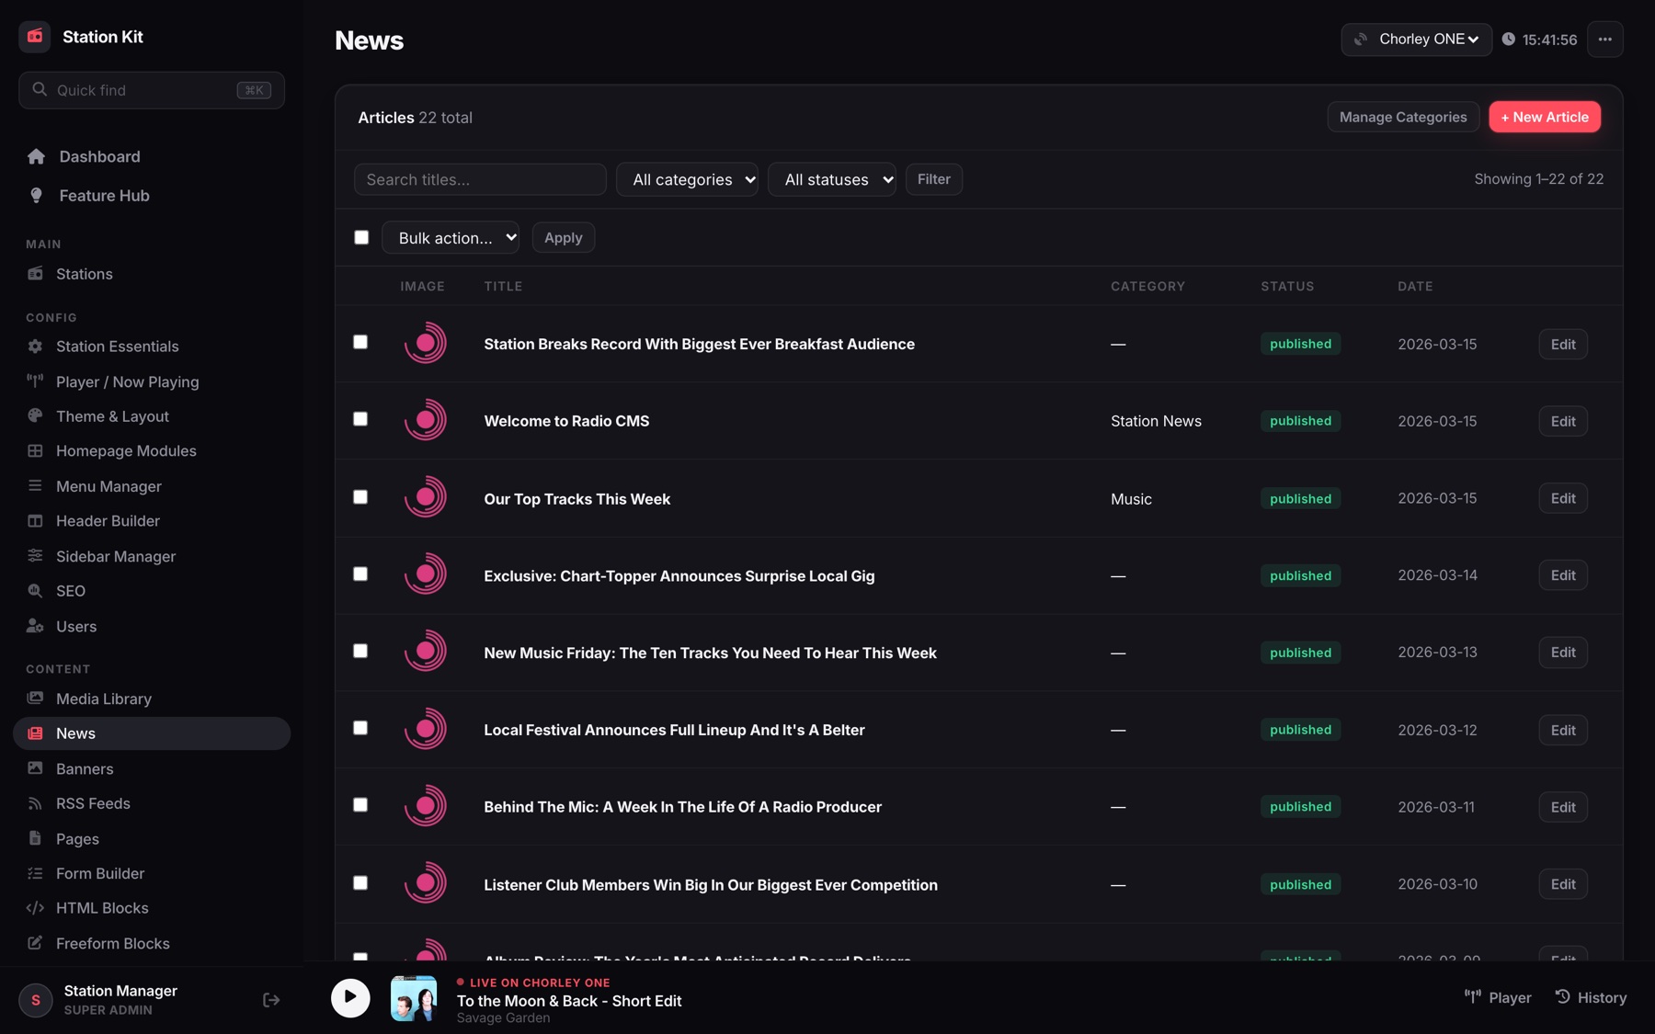The image size is (1655, 1034).
Task: Click Manage Categories button
Action: tap(1403, 117)
